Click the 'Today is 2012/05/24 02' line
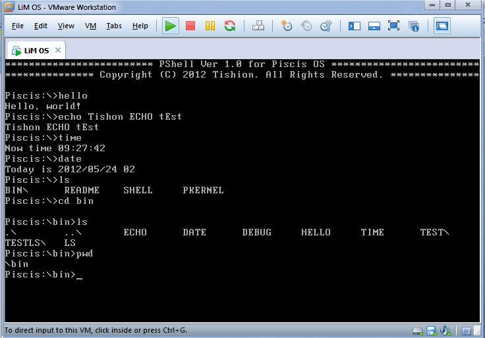This screenshot has width=485, height=338. (70, 169)
